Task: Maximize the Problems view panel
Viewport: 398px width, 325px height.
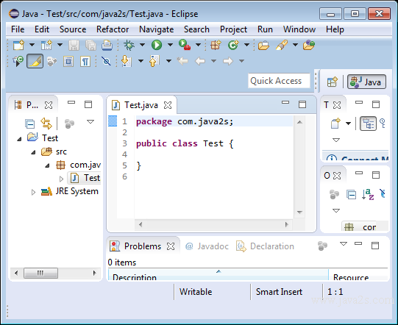Action: click(375, 246)
